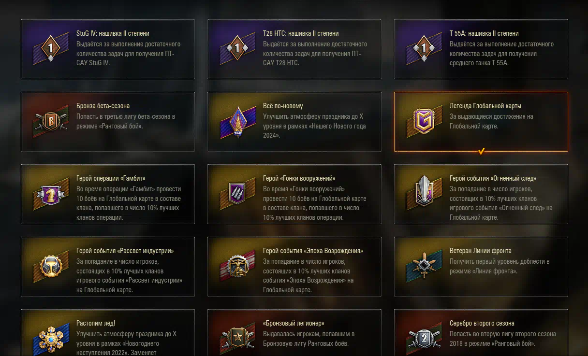Click the silver number 2 ranked badge icon

coord(424,339)
